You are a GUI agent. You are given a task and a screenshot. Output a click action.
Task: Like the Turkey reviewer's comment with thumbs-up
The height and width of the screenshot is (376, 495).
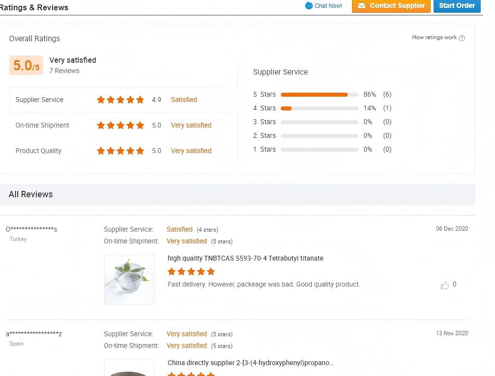pos(444,285)
